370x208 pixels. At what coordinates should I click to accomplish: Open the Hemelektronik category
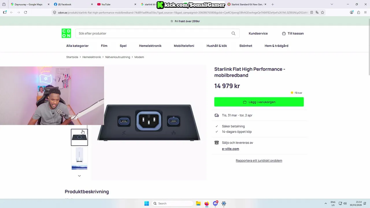pos(150,46)
